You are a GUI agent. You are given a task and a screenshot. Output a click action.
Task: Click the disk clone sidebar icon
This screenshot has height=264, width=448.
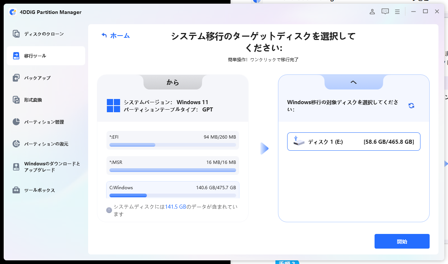click(16, 34)
